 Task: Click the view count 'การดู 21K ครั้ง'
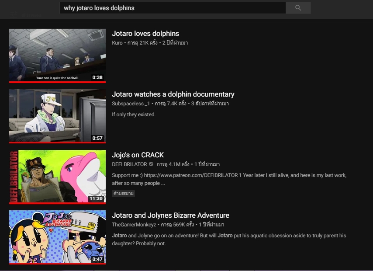tap(142, 43)
